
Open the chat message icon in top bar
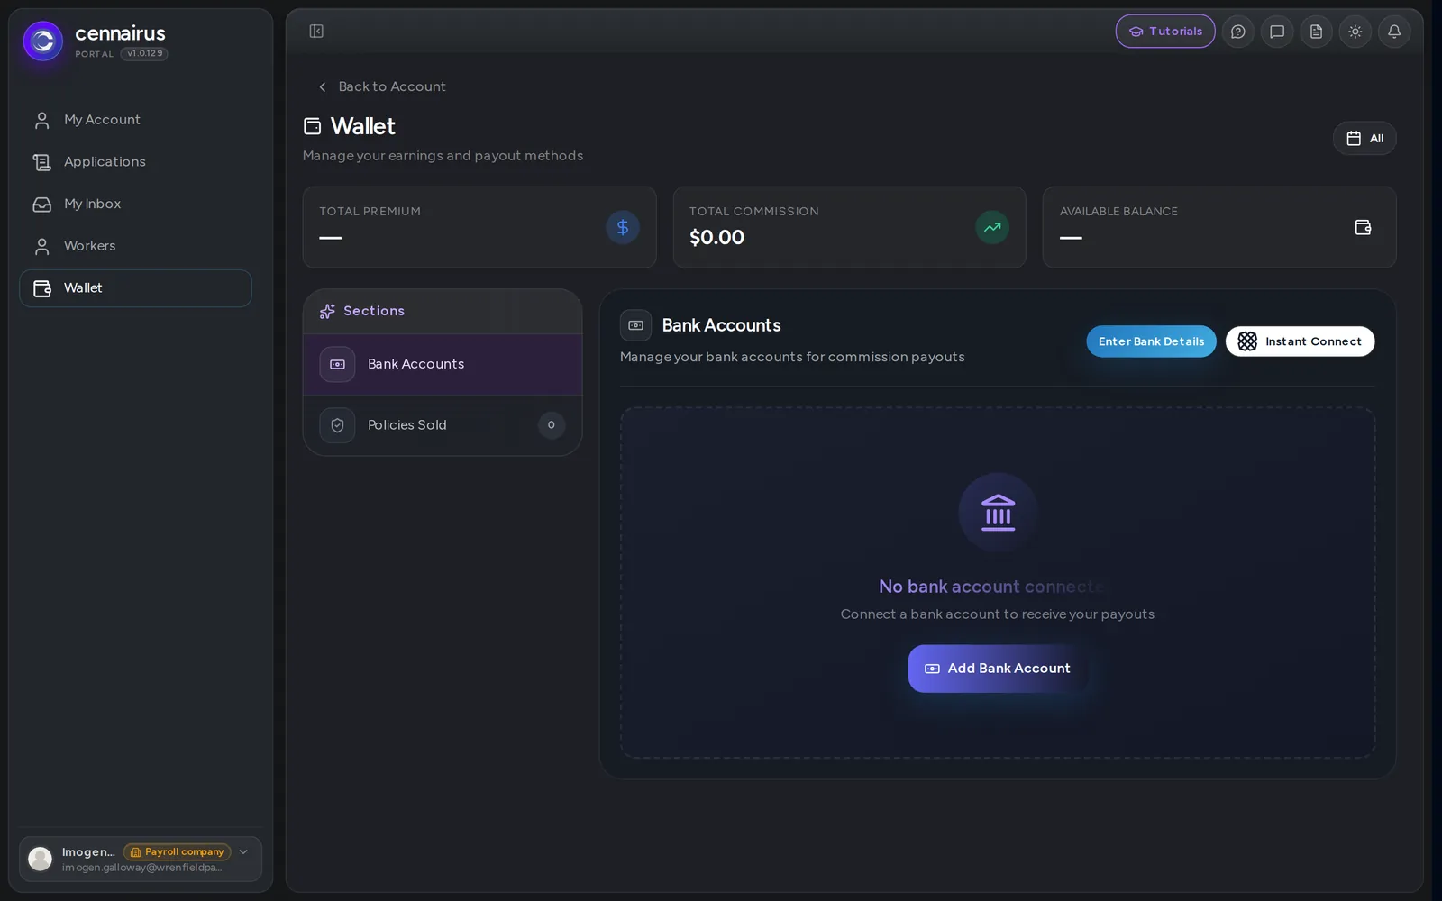tap(1277, 32)
